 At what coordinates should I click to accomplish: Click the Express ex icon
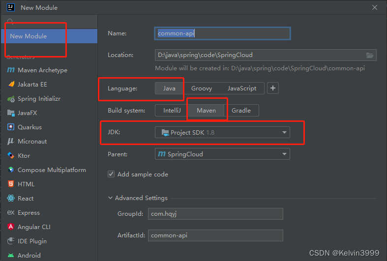pos(11,212)
